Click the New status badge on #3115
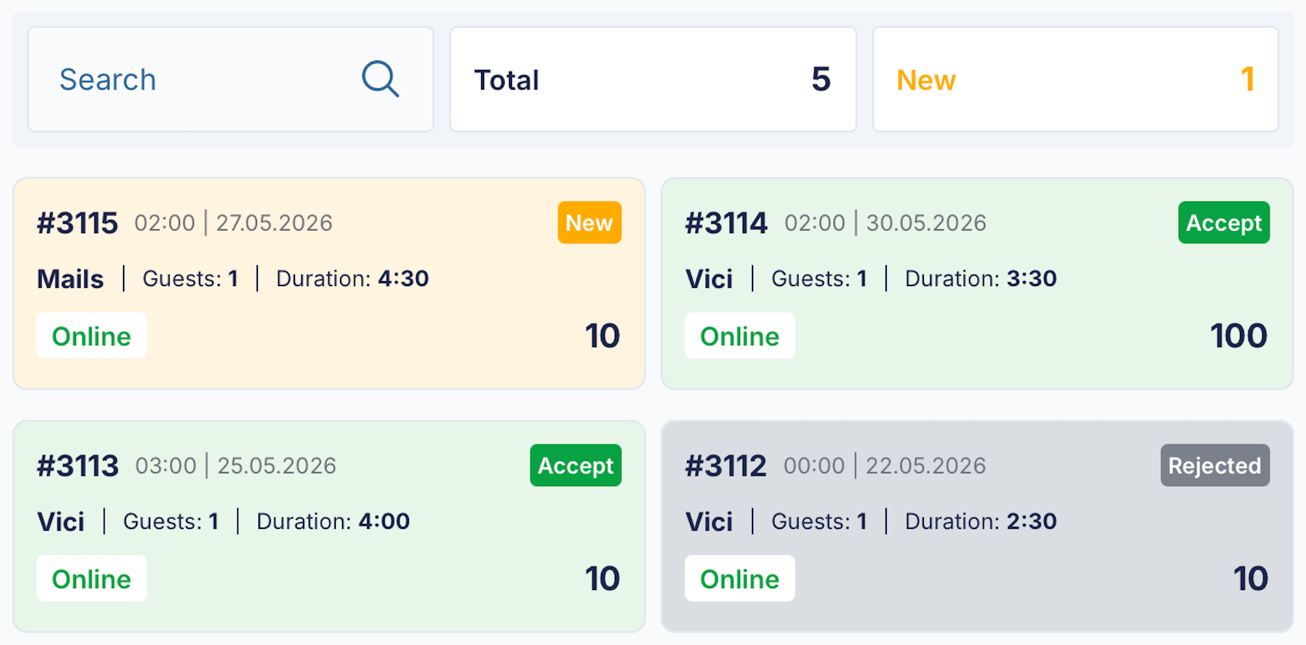 coord(589,222)
